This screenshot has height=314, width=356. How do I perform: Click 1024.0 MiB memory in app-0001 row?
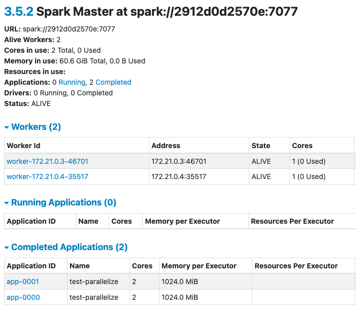click(x=180, y=282)
